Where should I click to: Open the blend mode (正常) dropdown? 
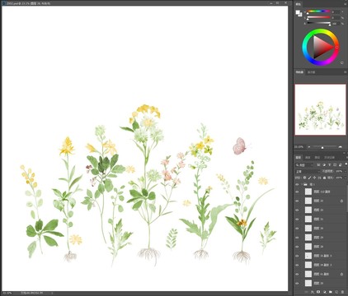308,171
